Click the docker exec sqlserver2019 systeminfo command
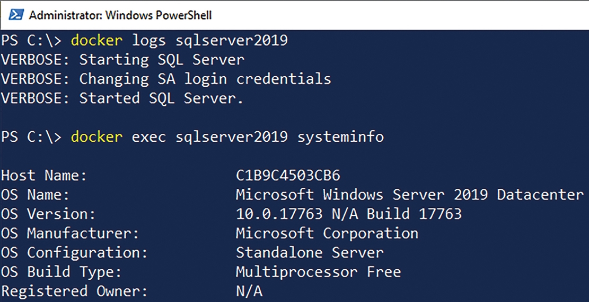This screenshot has height=302, width=589. (x=192, y=137)
